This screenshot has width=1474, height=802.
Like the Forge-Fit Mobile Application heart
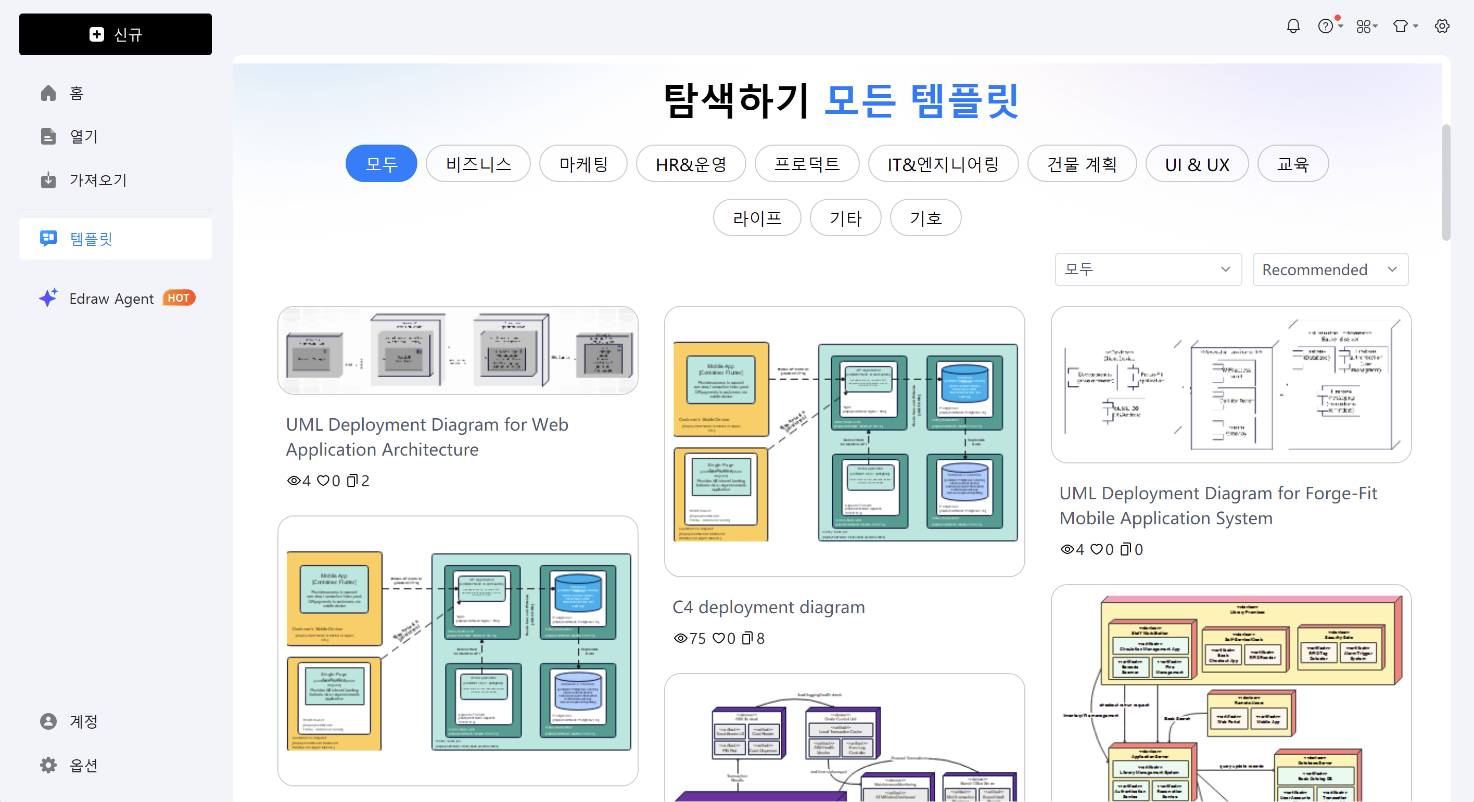click(1096, 549)
